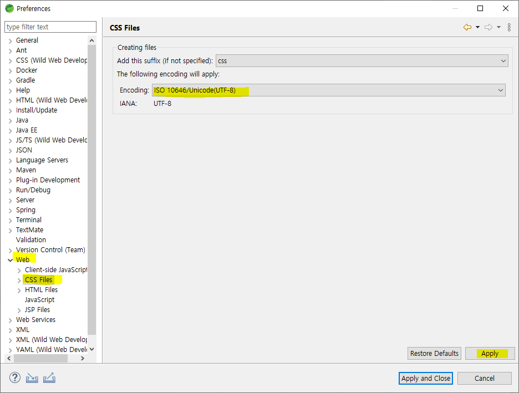
Task: Select the Java category
Action: [22, 120]
